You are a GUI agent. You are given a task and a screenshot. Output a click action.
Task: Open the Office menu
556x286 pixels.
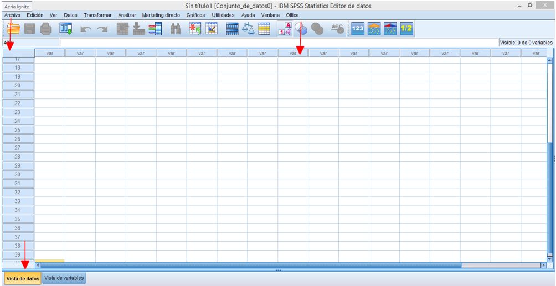(x=292, y=15)
